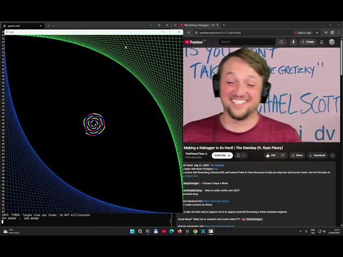Open weather widget on taskbar
This screenshot has height=257, width=343.
pos(11,231)
